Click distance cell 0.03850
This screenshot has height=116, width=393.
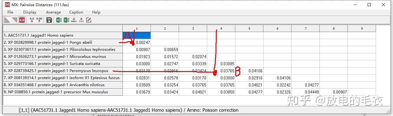coord(221,92)
